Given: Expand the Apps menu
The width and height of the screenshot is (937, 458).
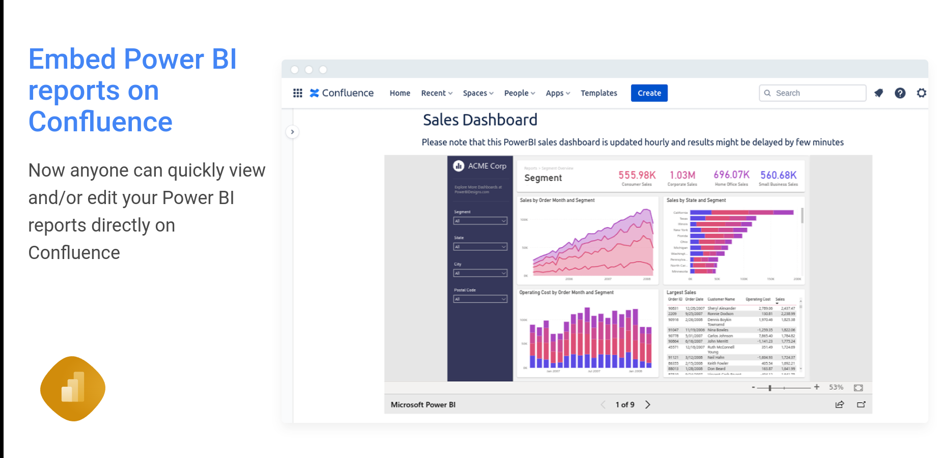Looking at the screenshot, I should point(558,93).
